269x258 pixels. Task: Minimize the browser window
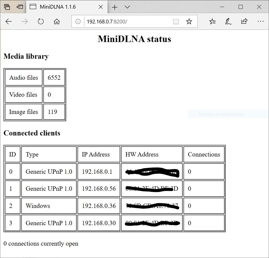(222, 7)
